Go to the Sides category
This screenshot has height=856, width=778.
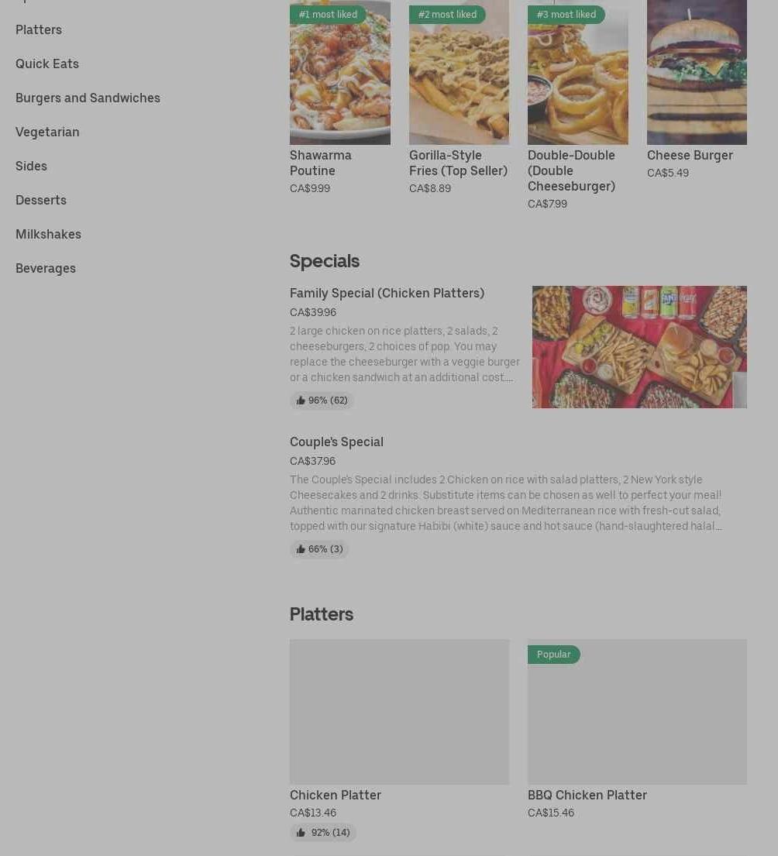click(x=31, y=166)
